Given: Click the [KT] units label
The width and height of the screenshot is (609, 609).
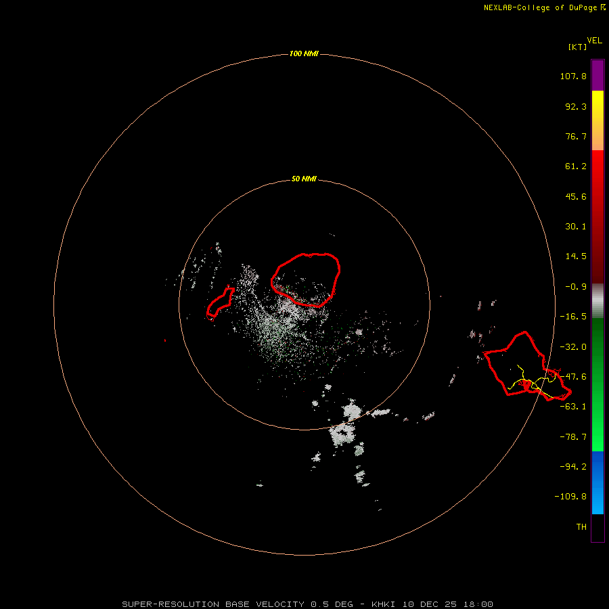Looking at the screenshot, I should 578,47.
